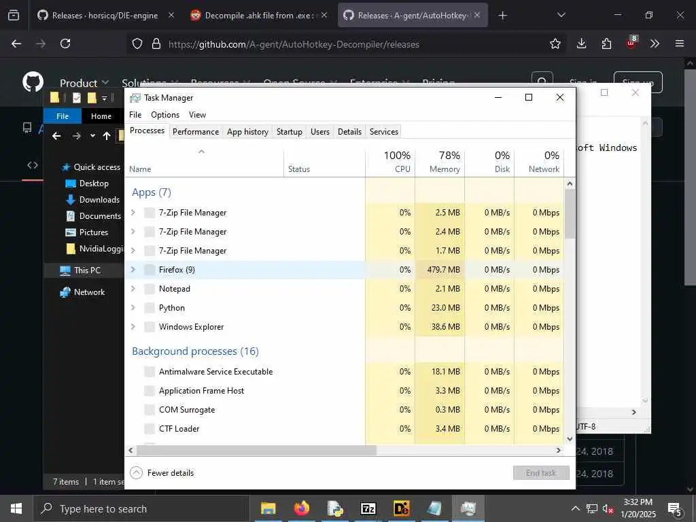Click the browser back arrow
Screen dimensions: 696x522
click(x=16, y=43)
